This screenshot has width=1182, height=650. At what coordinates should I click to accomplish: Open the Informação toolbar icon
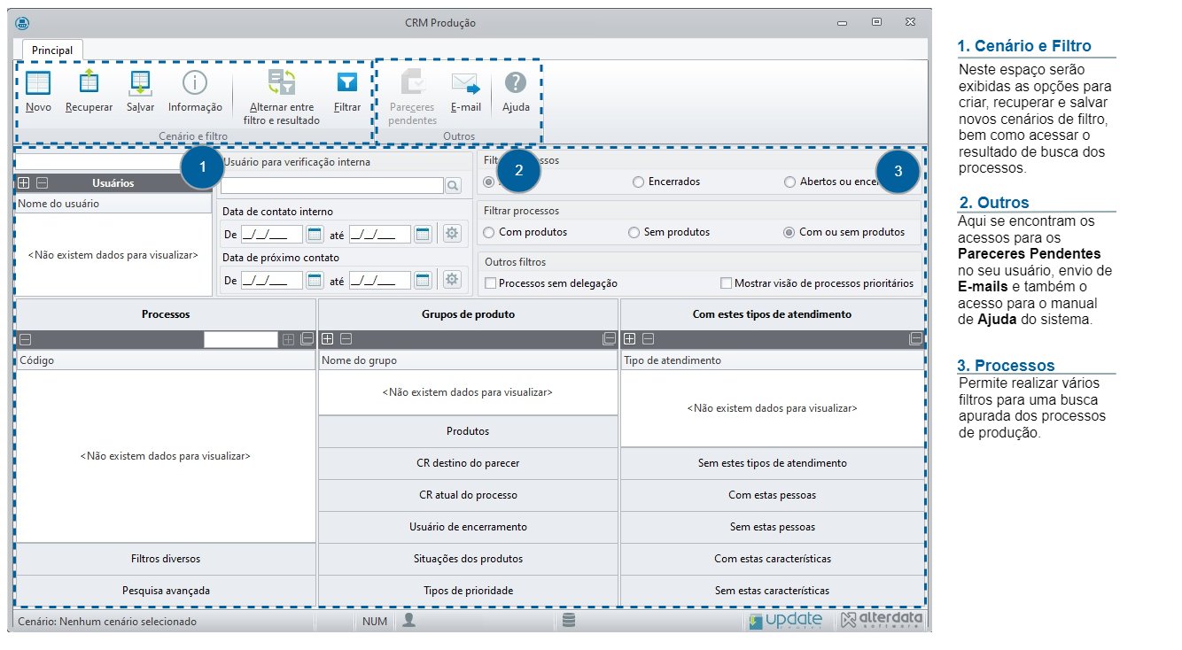tap(195, 83)
